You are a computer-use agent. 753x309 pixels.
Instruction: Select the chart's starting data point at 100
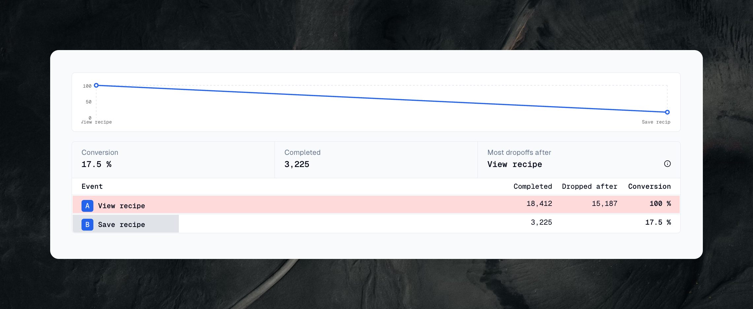(96, 85)
